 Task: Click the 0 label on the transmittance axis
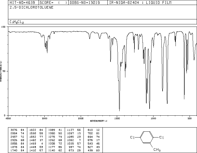(5, 115)
